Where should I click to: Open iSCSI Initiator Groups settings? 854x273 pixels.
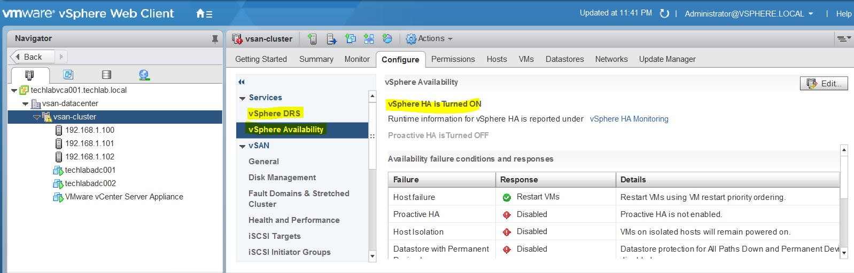290,252
